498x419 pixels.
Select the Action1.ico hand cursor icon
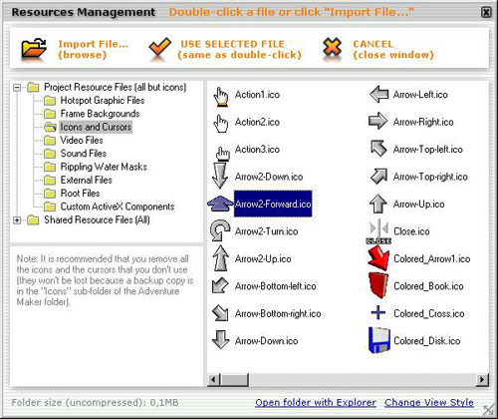tap(221, 97)
